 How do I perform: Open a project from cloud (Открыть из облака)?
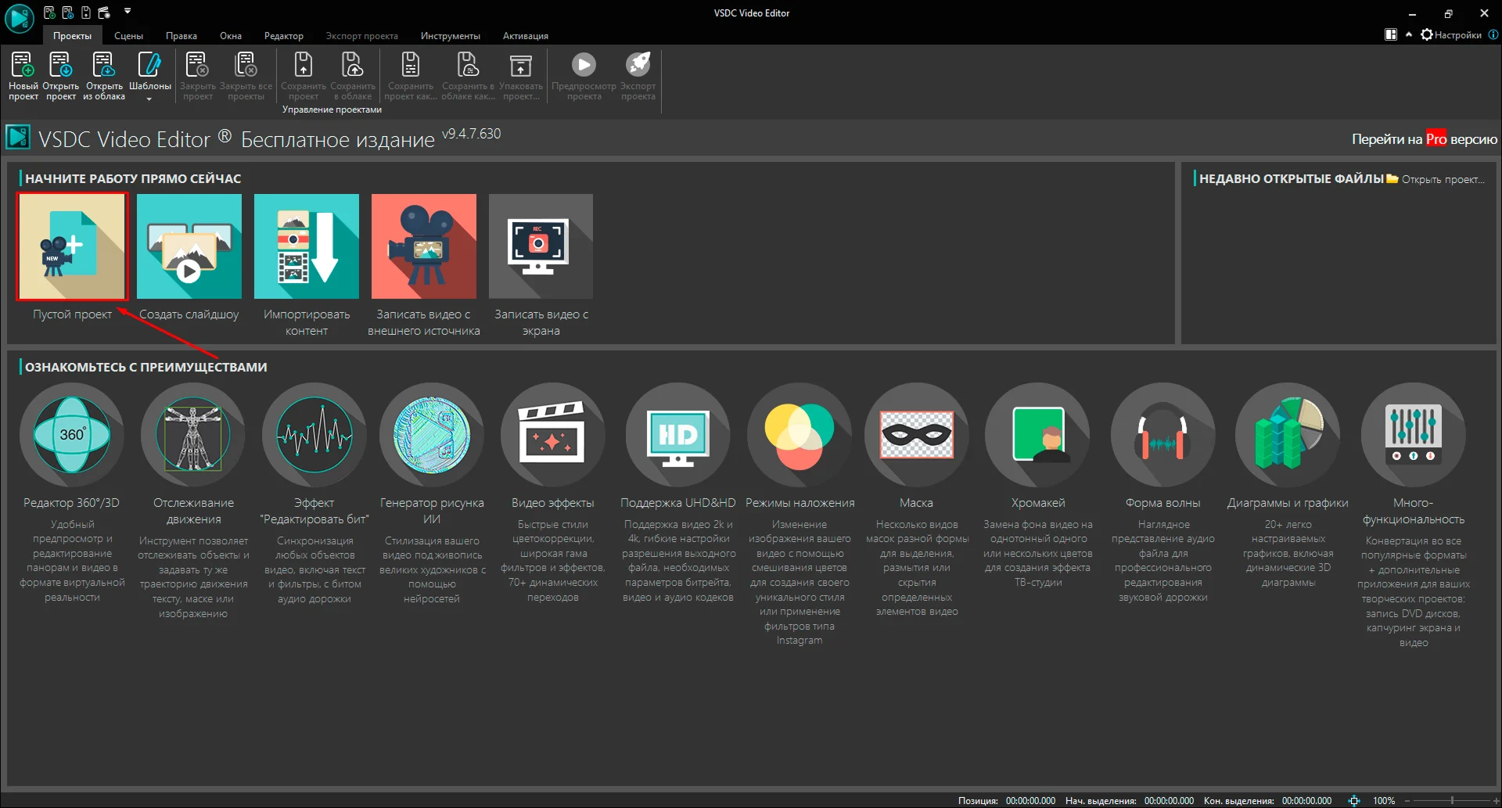(x=104, y=76)
